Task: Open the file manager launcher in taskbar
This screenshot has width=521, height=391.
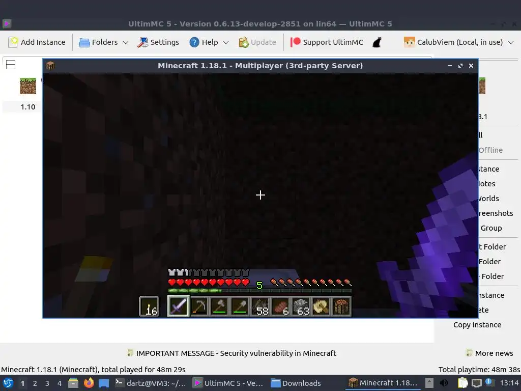Action: pyautogui.click(x=73, y=383)
